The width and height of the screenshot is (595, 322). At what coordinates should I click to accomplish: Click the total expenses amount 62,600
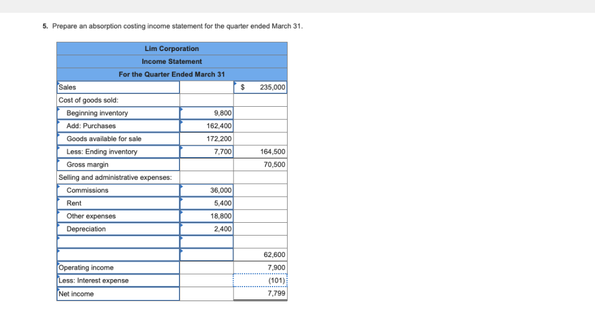coord(260,255)
